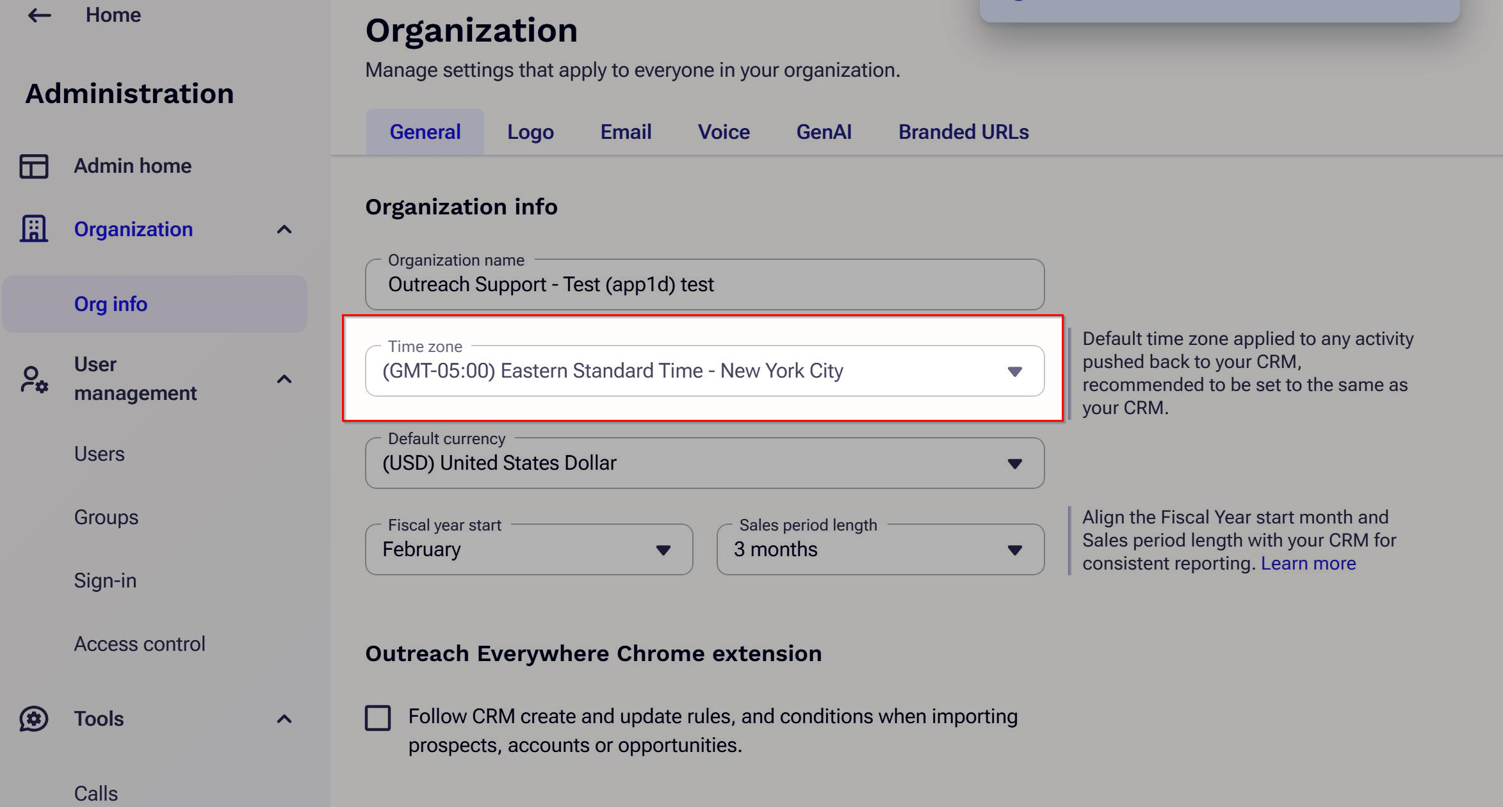Open Users under User management
1503x807 pixels.
point(99,454)
